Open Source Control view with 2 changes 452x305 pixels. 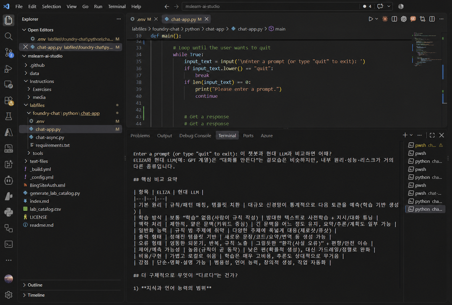[x=9, y=53]
